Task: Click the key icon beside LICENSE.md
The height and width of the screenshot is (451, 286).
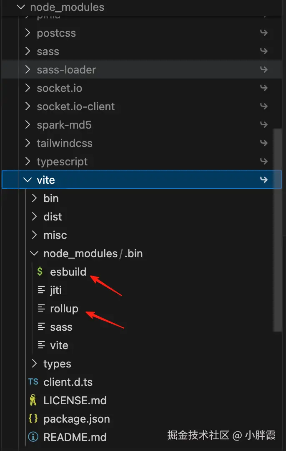Action: 33,400
